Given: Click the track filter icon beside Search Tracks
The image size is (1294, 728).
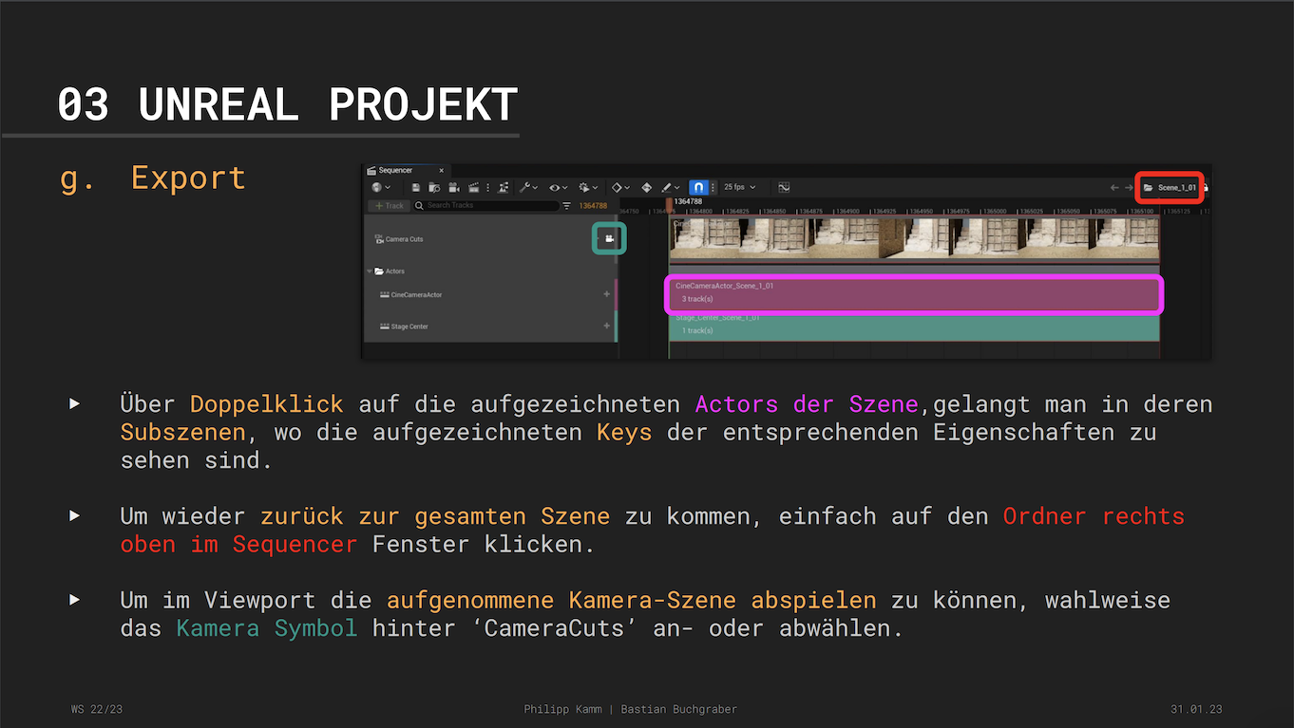Looking at the screenshot, I should coord(566,206).
